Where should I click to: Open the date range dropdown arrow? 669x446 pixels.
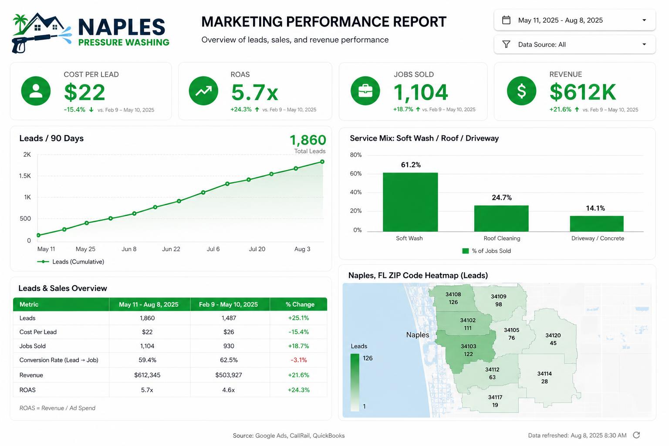(644, 20)
